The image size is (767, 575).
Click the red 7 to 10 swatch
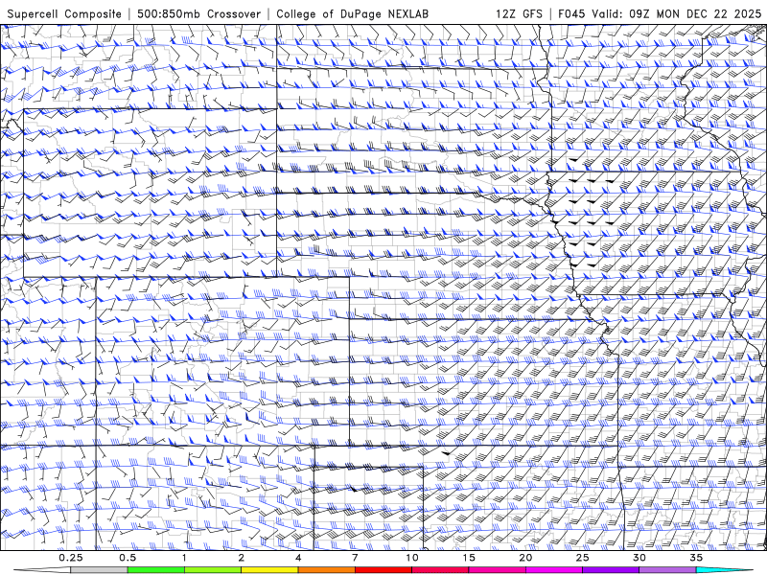pyautogui.click(x=383, y=570)
